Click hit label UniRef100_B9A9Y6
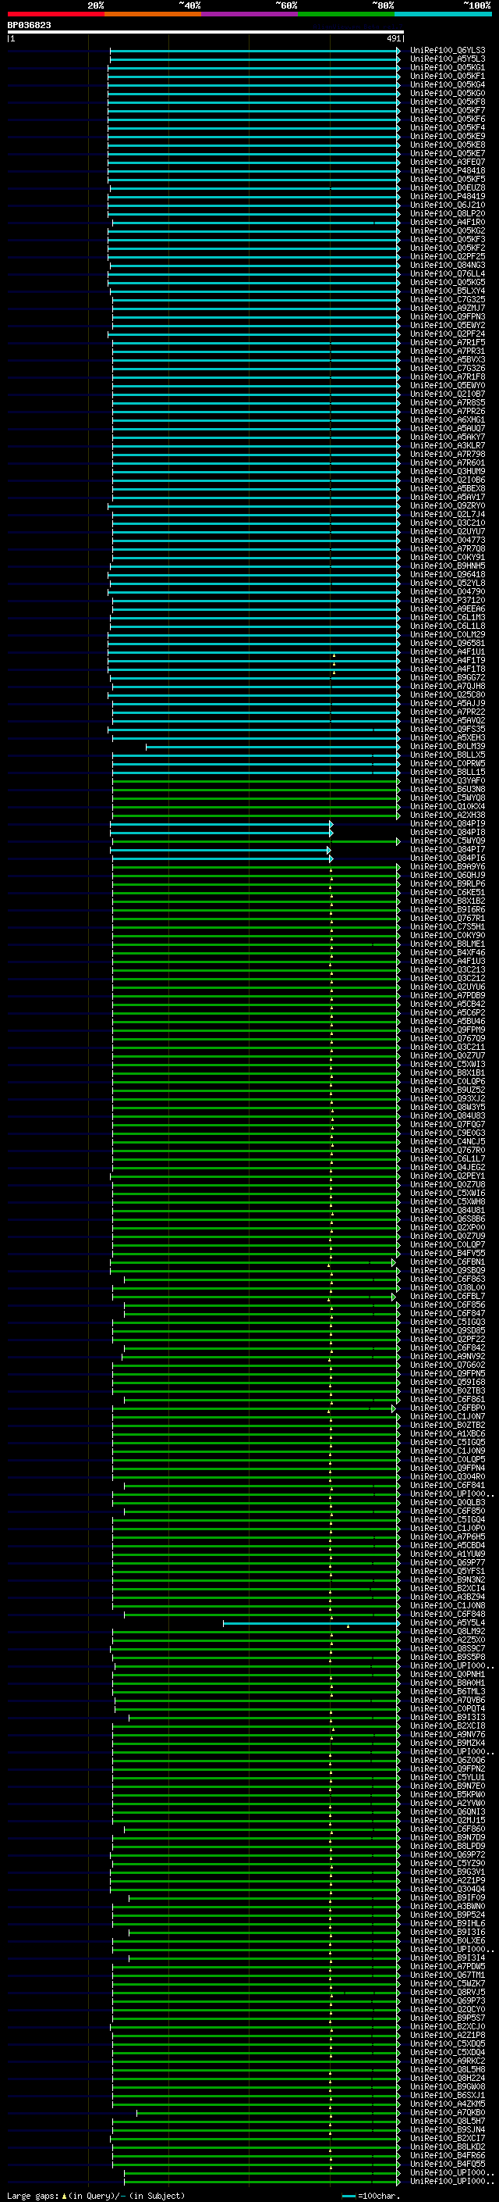 (x=448, y=866)
